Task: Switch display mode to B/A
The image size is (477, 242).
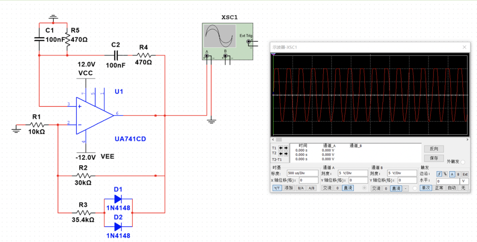Action: click(300, 188)
